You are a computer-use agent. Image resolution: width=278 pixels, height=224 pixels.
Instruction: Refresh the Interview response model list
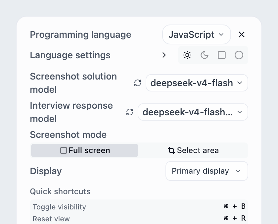(130, 112)
